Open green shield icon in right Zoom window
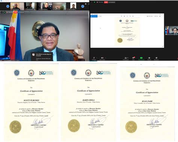Viewport: 178px width, 142px height. click(x=95, y=2)
